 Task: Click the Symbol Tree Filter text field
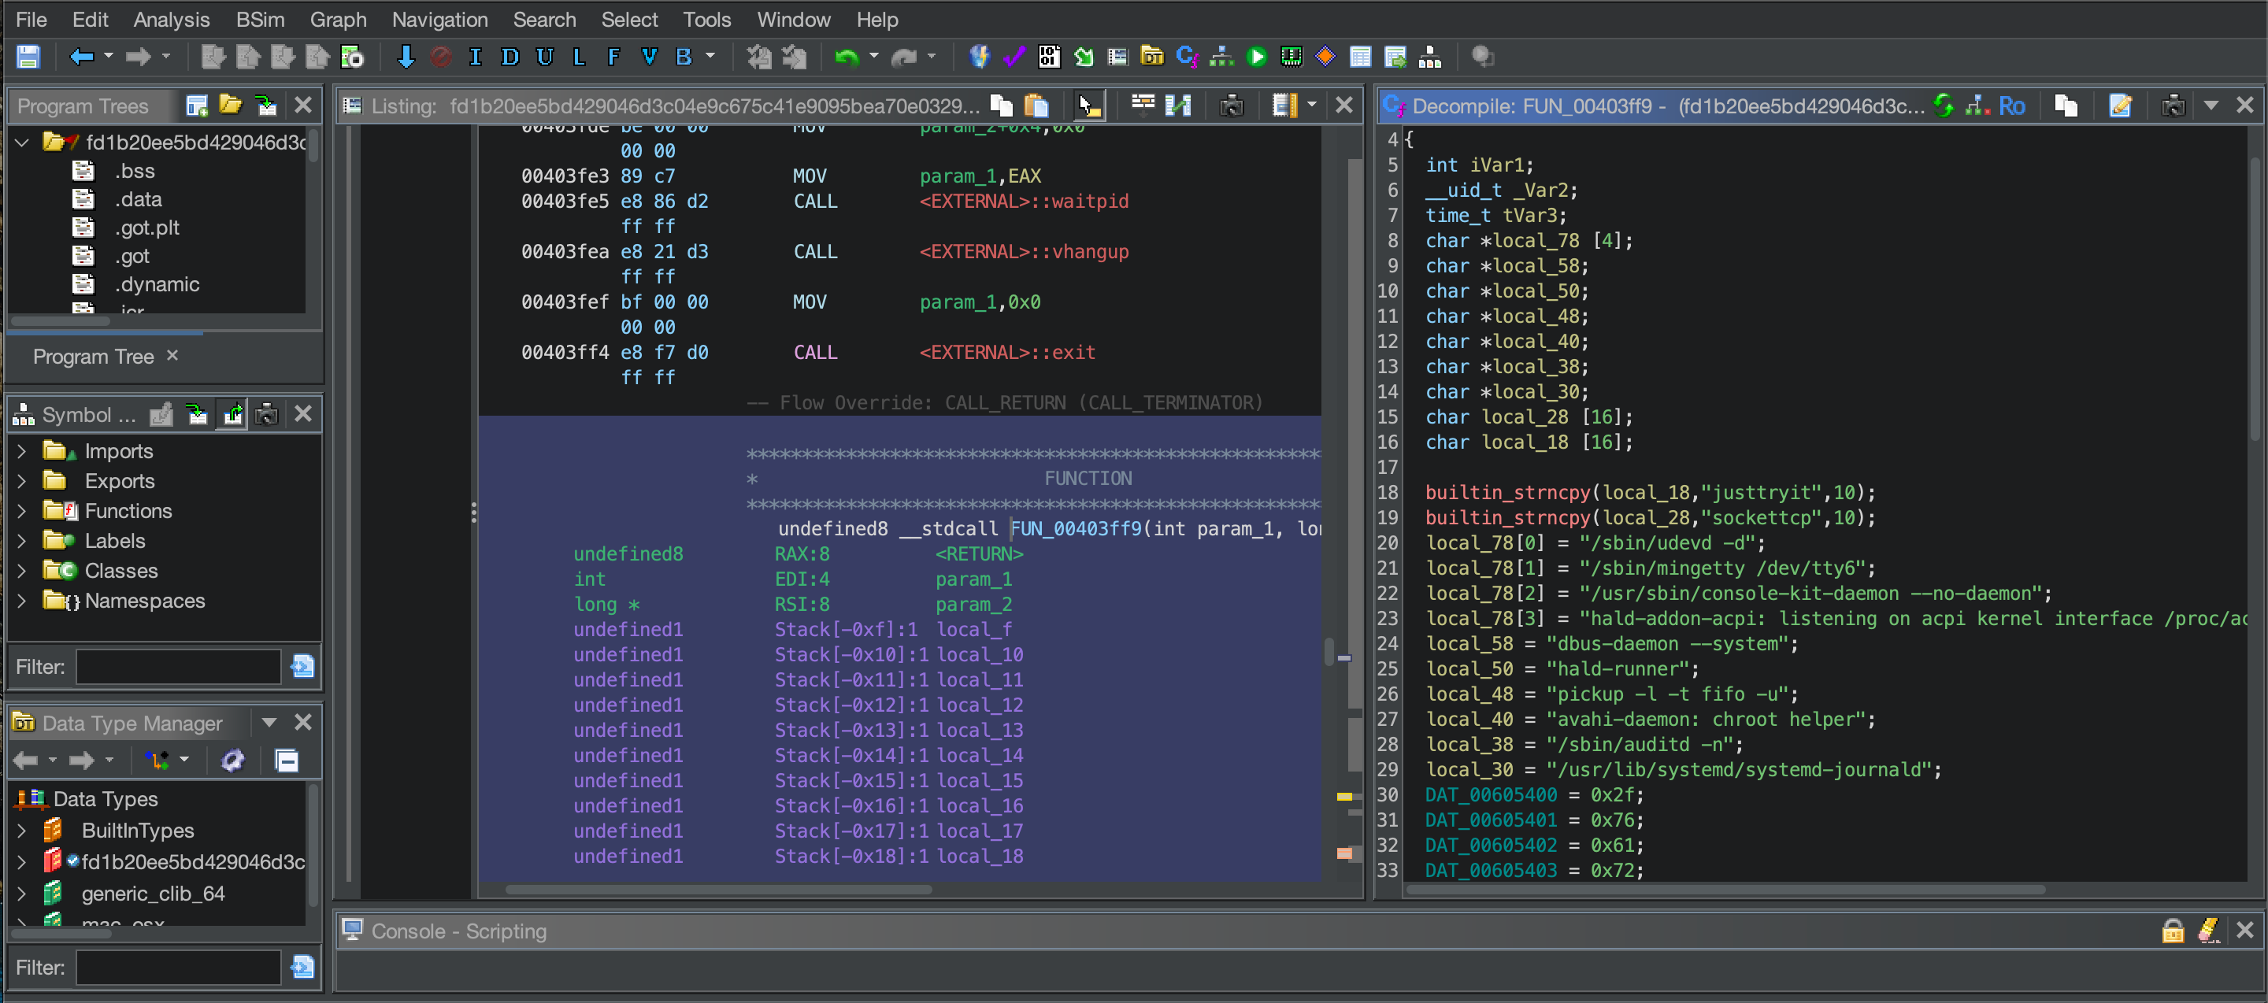click(x=179, y=667)
